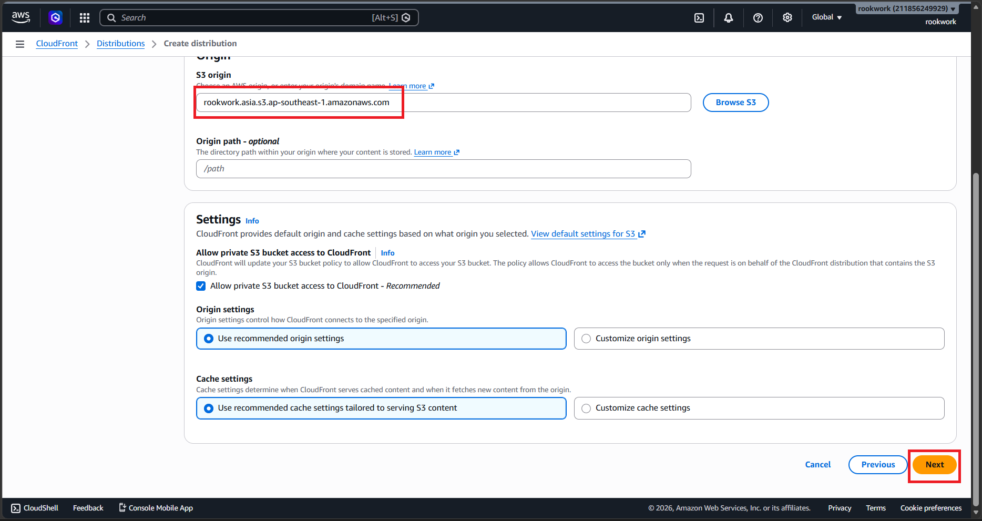Open the AWS home logo
Image resolution: width=982 pixels, height=521 pixels.
pyautogui.click(x=21, y=17)
